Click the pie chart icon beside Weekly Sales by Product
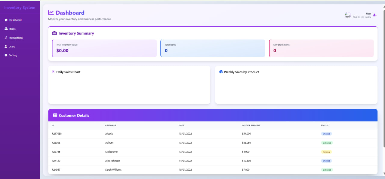This screenshot has height=179, width=385. tap(221, 72)
